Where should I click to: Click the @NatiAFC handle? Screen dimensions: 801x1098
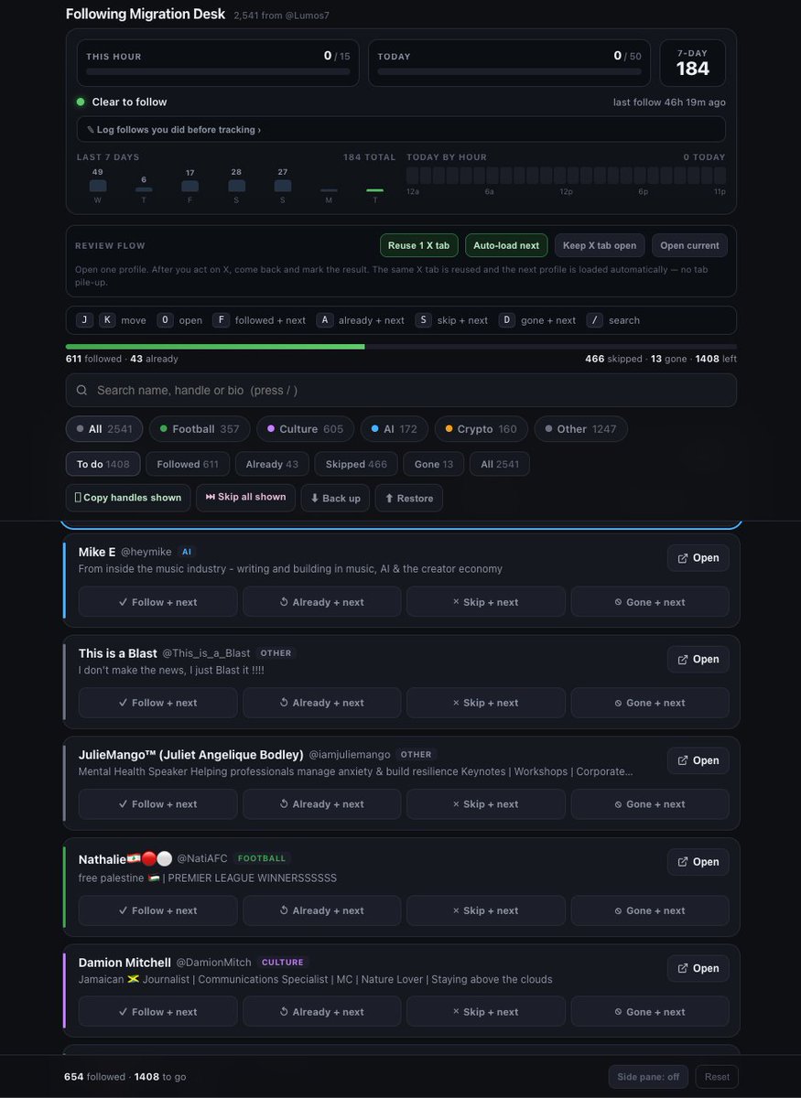click(x=203, y=858)
